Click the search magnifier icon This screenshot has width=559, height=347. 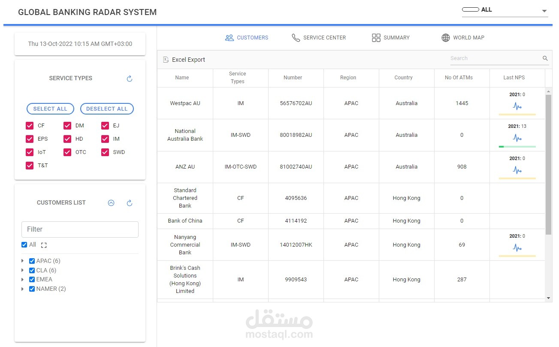(x=545, y=58)
